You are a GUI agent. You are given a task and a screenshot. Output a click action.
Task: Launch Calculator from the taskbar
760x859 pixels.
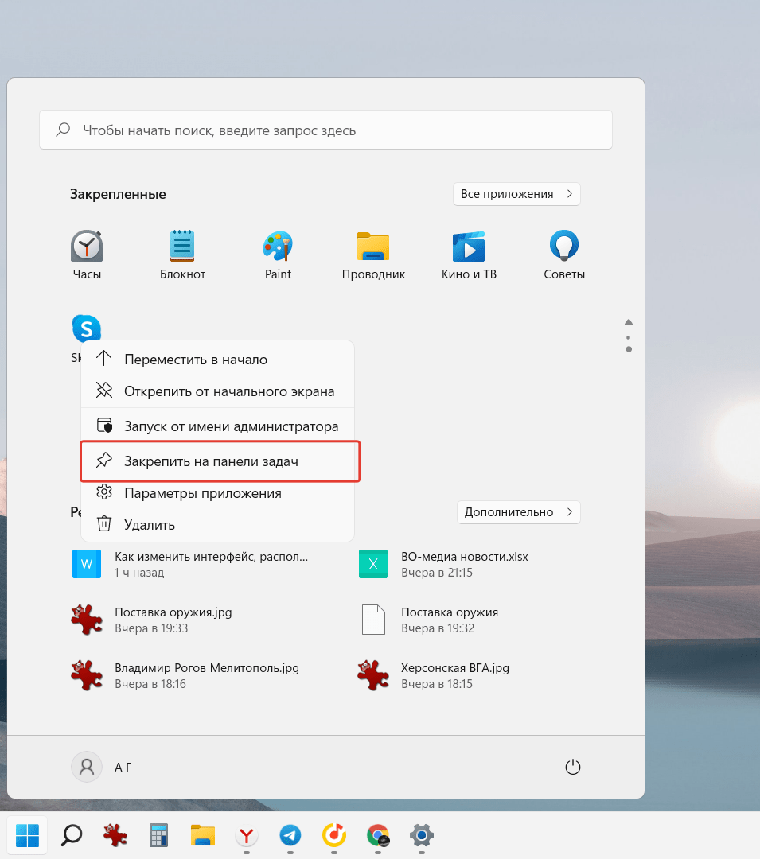click(158, 835)
